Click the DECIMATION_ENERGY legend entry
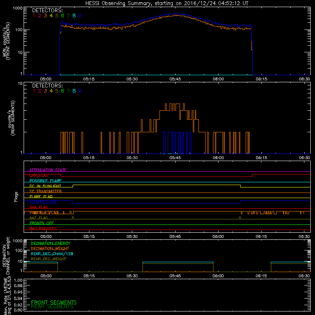 [50, 243]
